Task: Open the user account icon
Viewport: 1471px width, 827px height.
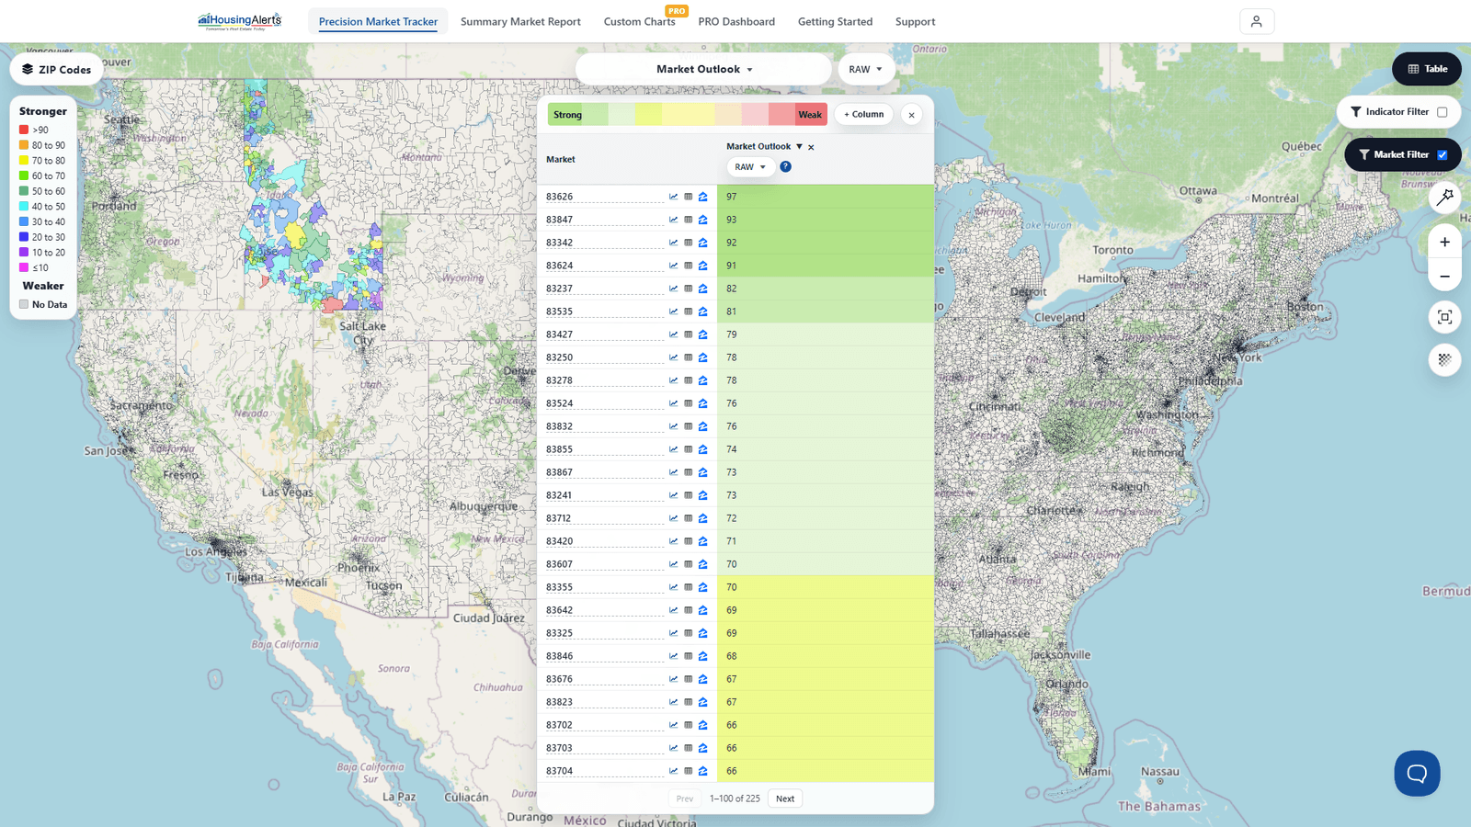Action: [1257, 21]
